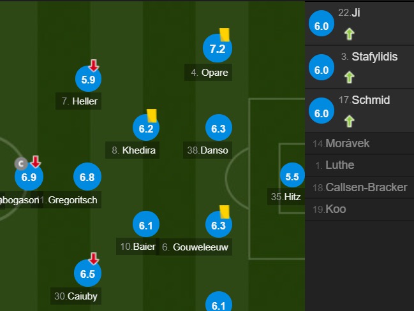This screenshot has width=414, height=311.
Task: Click Caiuby's red substituted-off arrow
Action: [94, 259]
